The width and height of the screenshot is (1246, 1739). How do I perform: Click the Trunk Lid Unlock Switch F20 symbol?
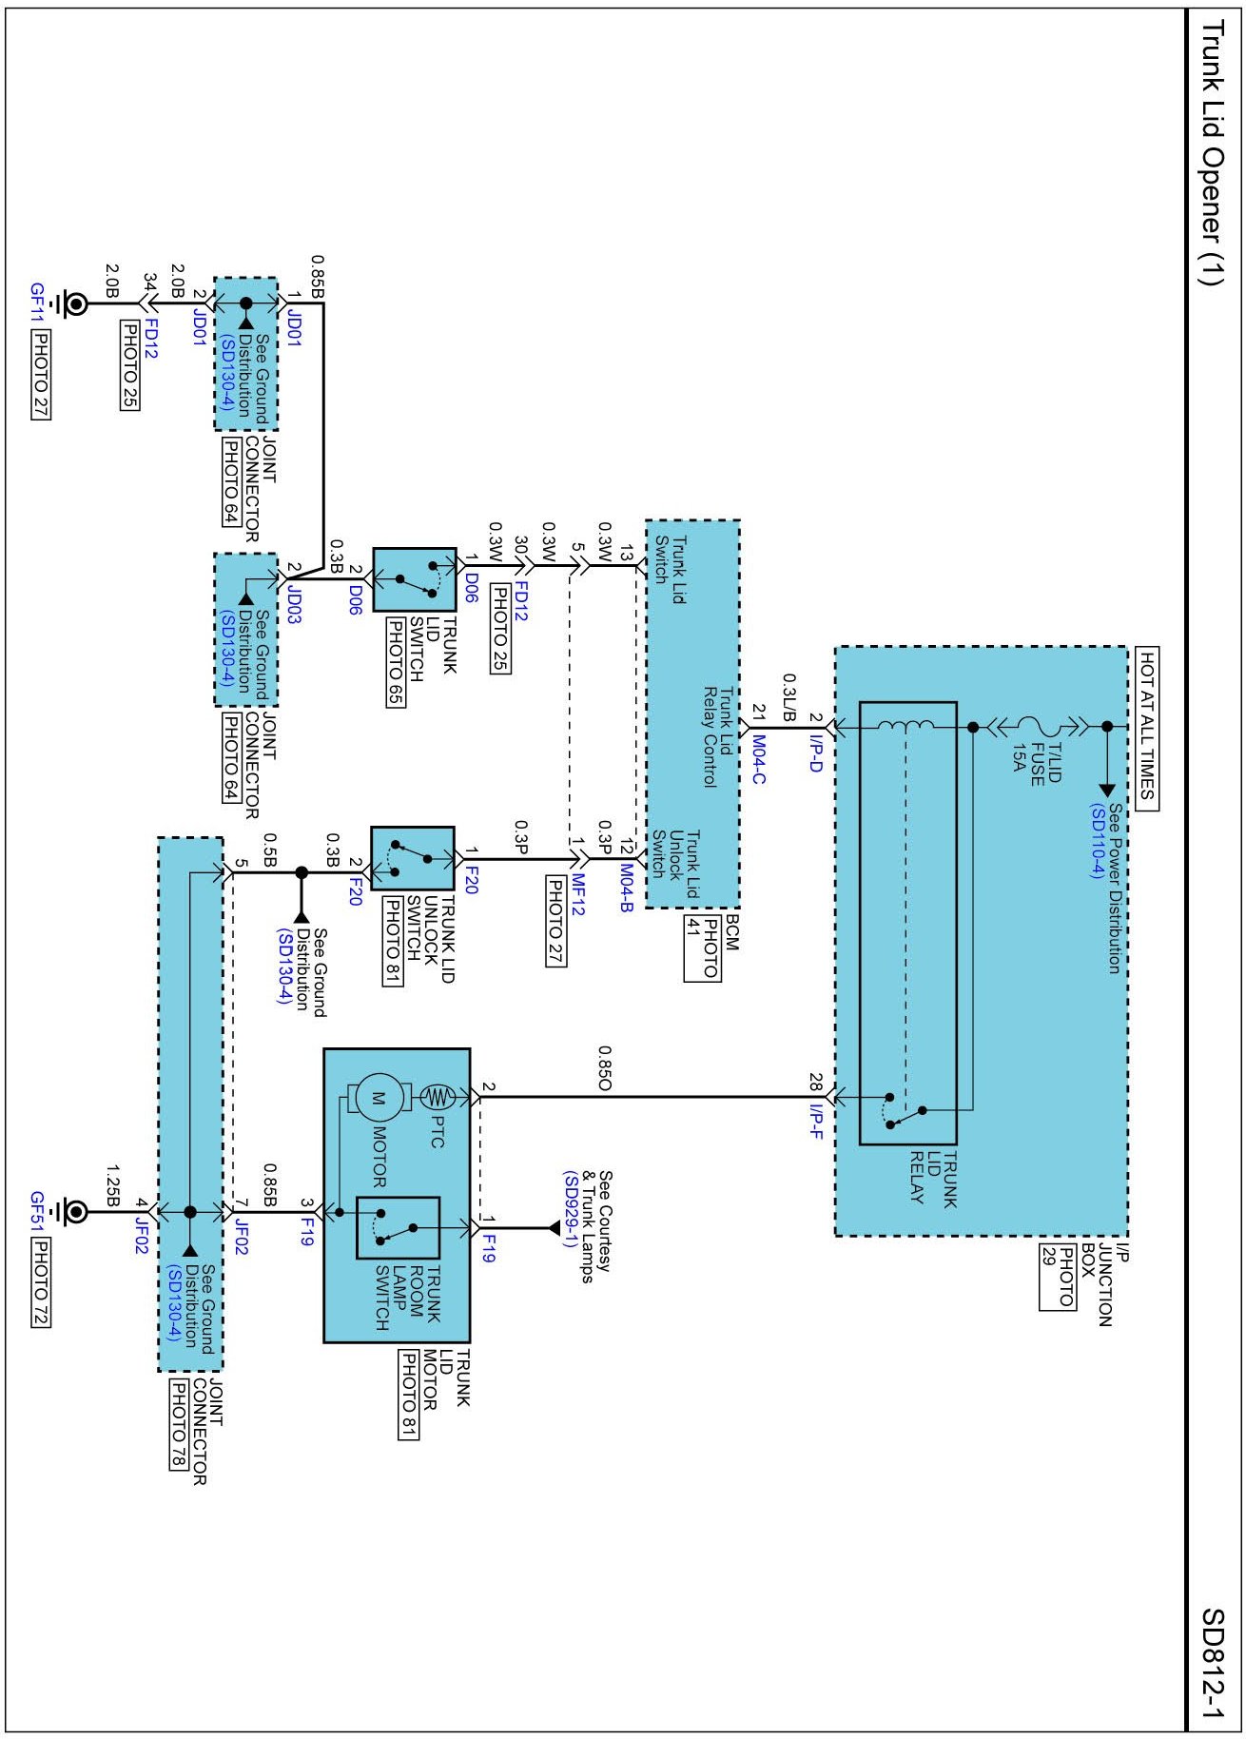click(x=413, y=858)
